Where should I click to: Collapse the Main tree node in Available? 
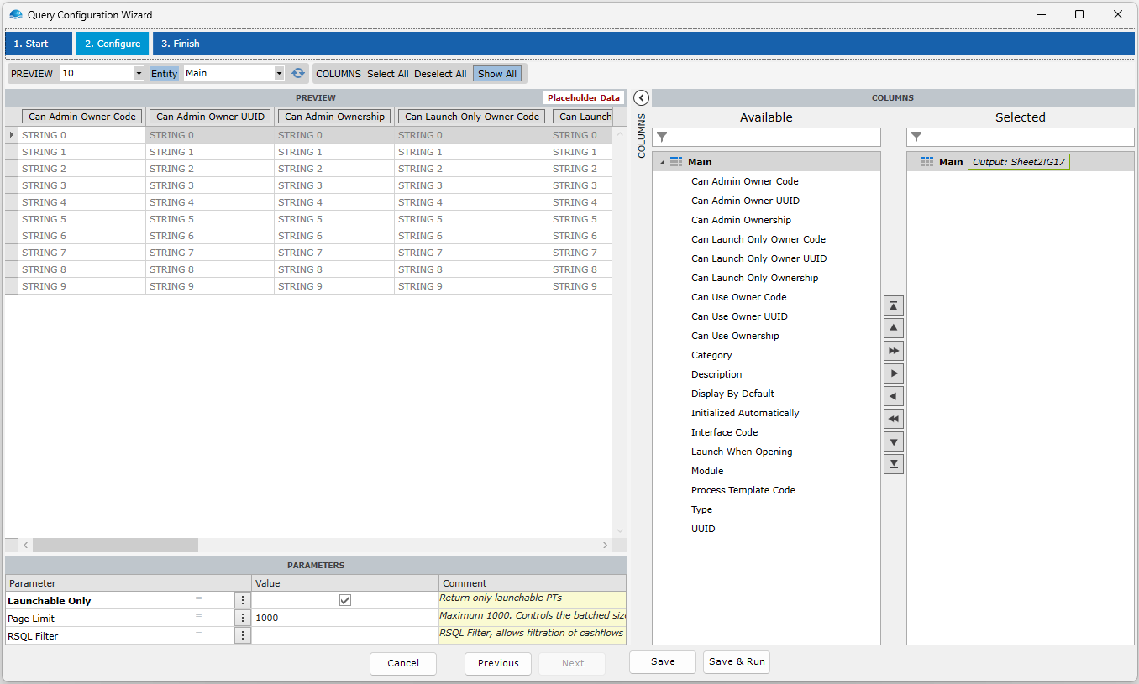pos(661,162)
